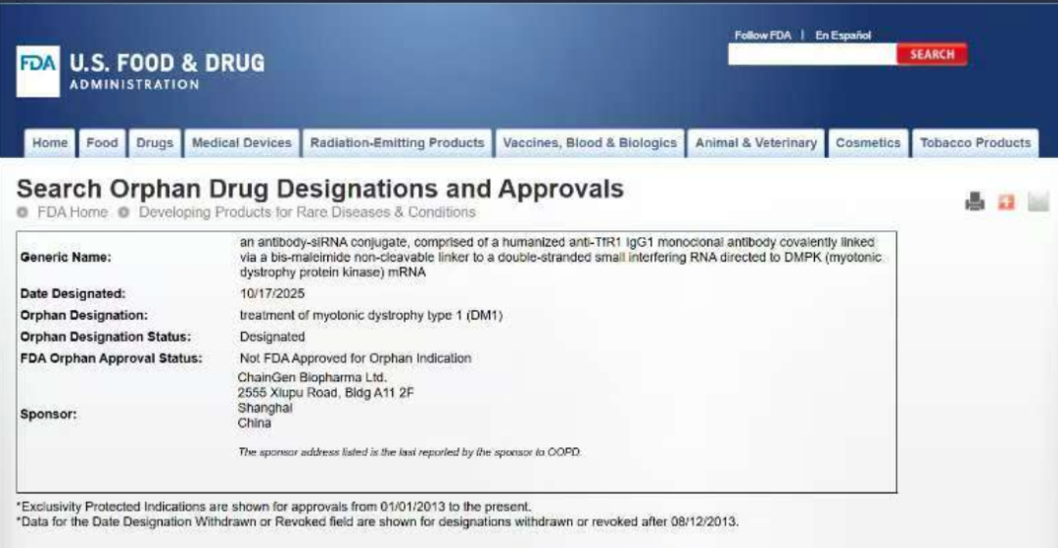The height and width of the screenshot is (548, 1058).
Task: Open the Medical Devices tab
Action: click(242, 143)
